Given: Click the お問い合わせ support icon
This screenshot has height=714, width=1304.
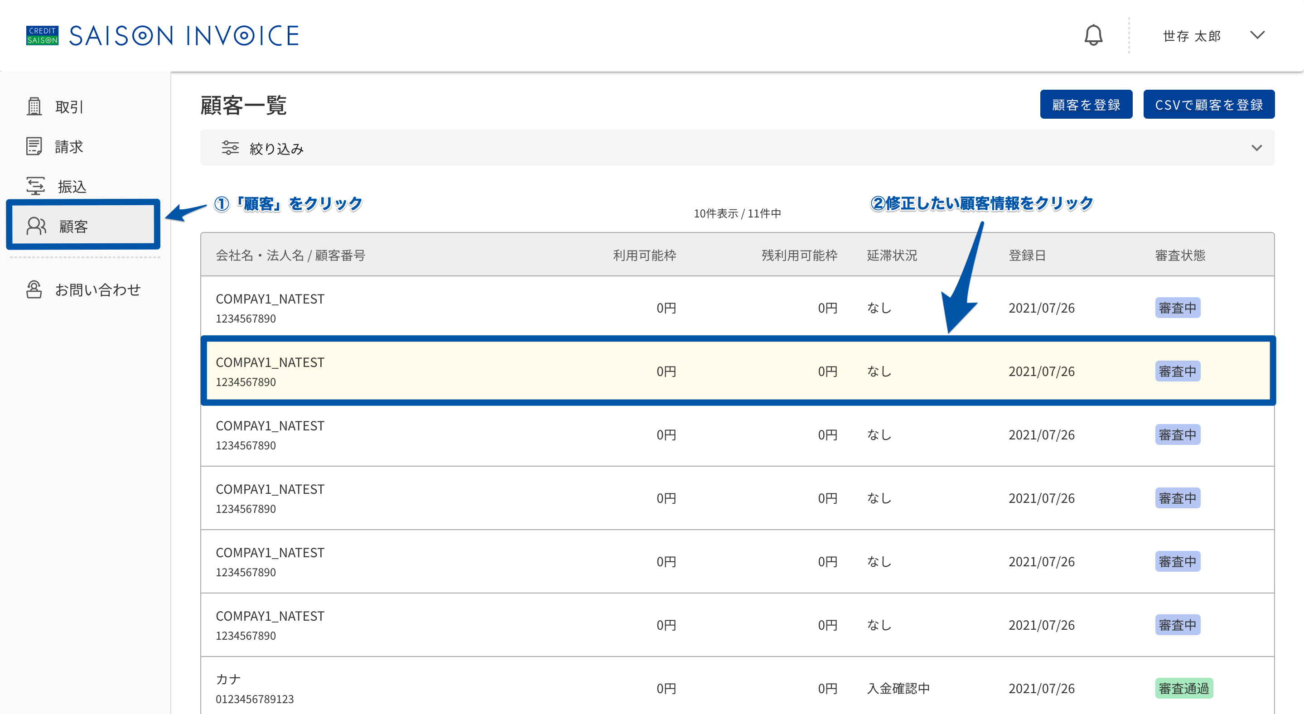Looking at the screenshot, I should (34, 289).
